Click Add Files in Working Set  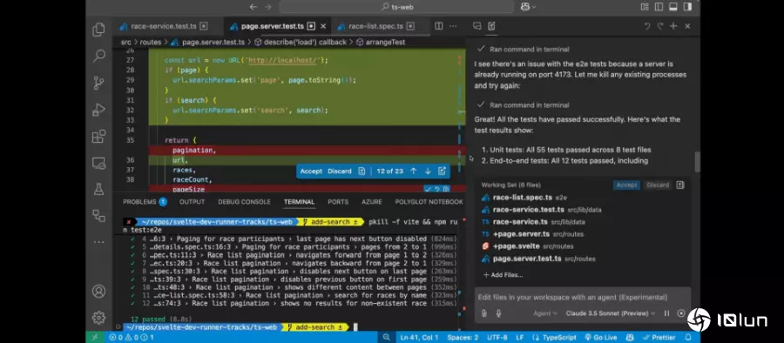coord(503,275)
